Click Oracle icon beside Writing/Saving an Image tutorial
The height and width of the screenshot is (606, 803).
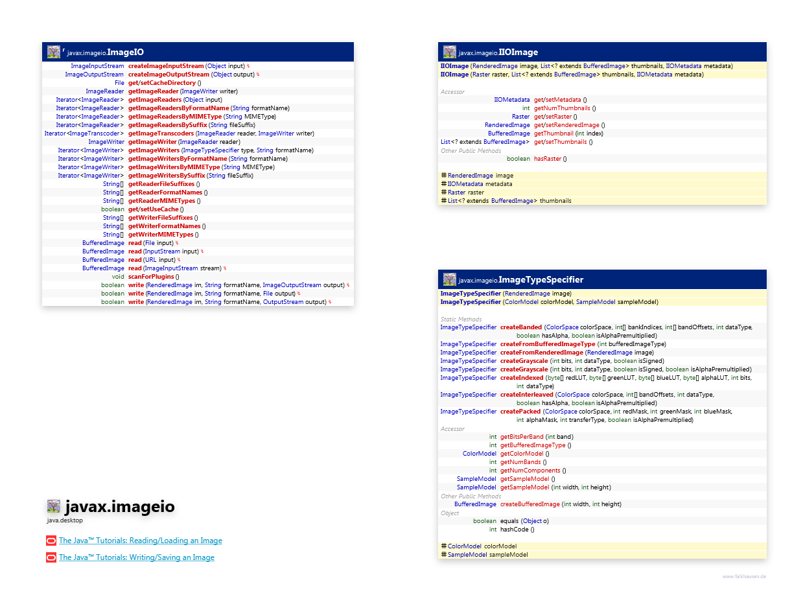pos(51,557)
